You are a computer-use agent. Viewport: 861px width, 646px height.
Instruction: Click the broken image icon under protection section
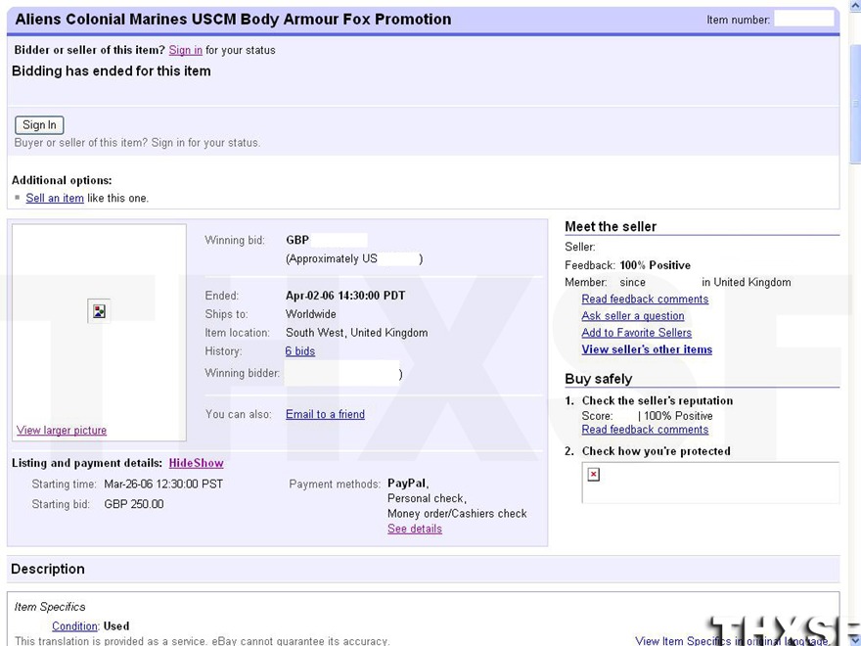[594, 475]
